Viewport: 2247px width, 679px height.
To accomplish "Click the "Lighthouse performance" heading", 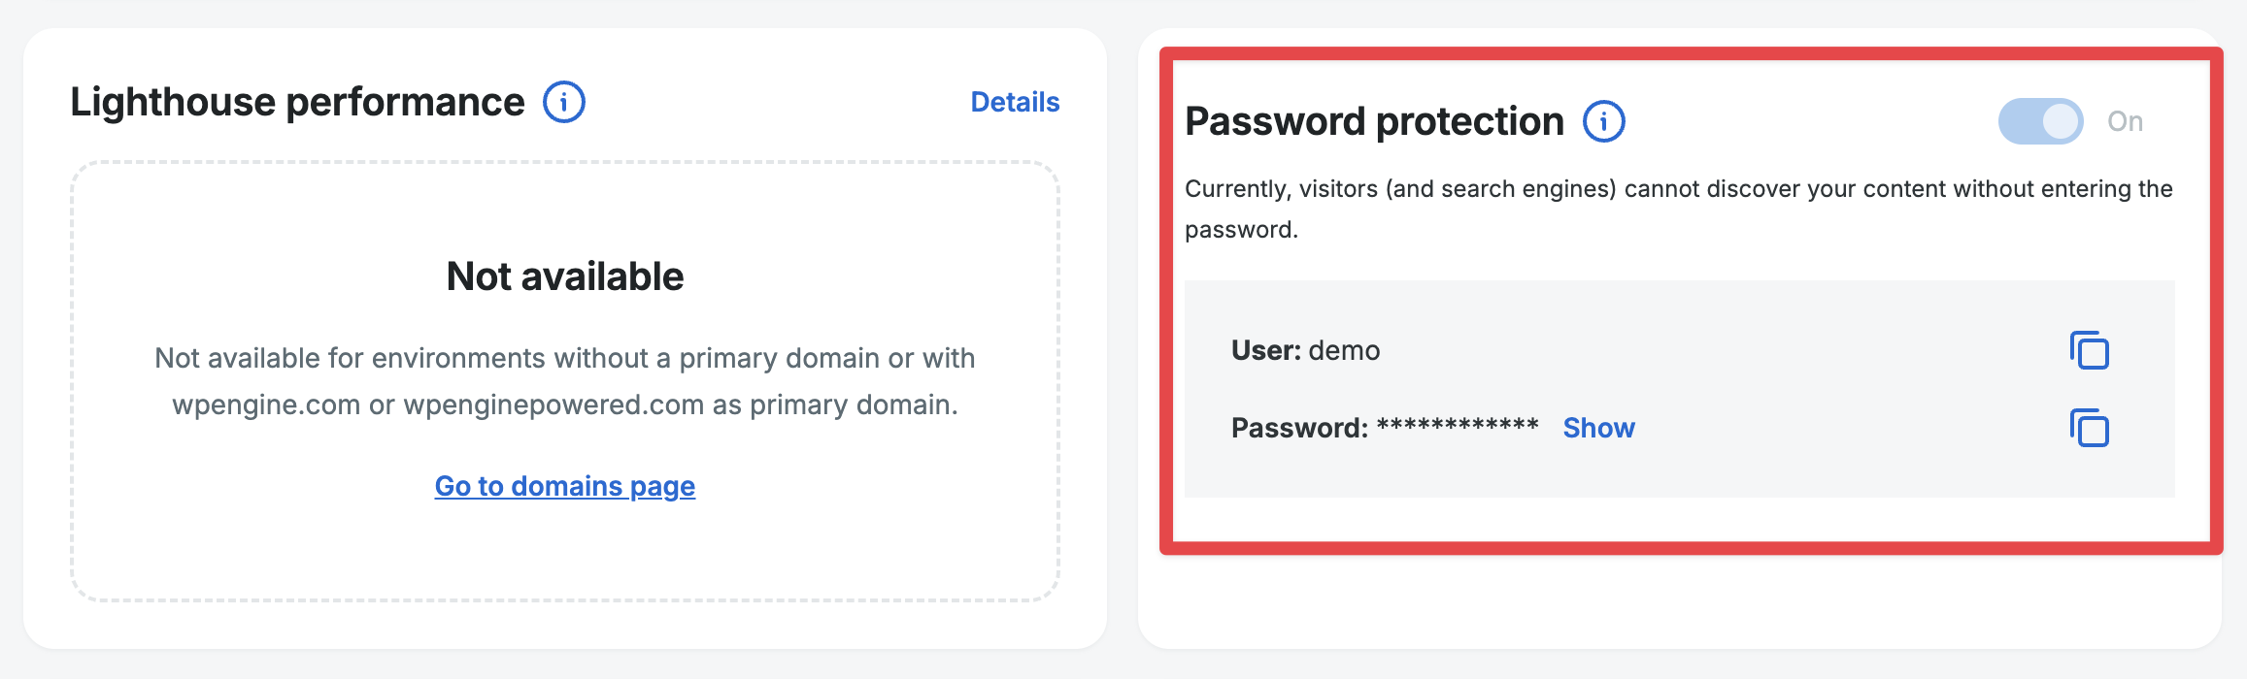I will click(x=297, y=102).
